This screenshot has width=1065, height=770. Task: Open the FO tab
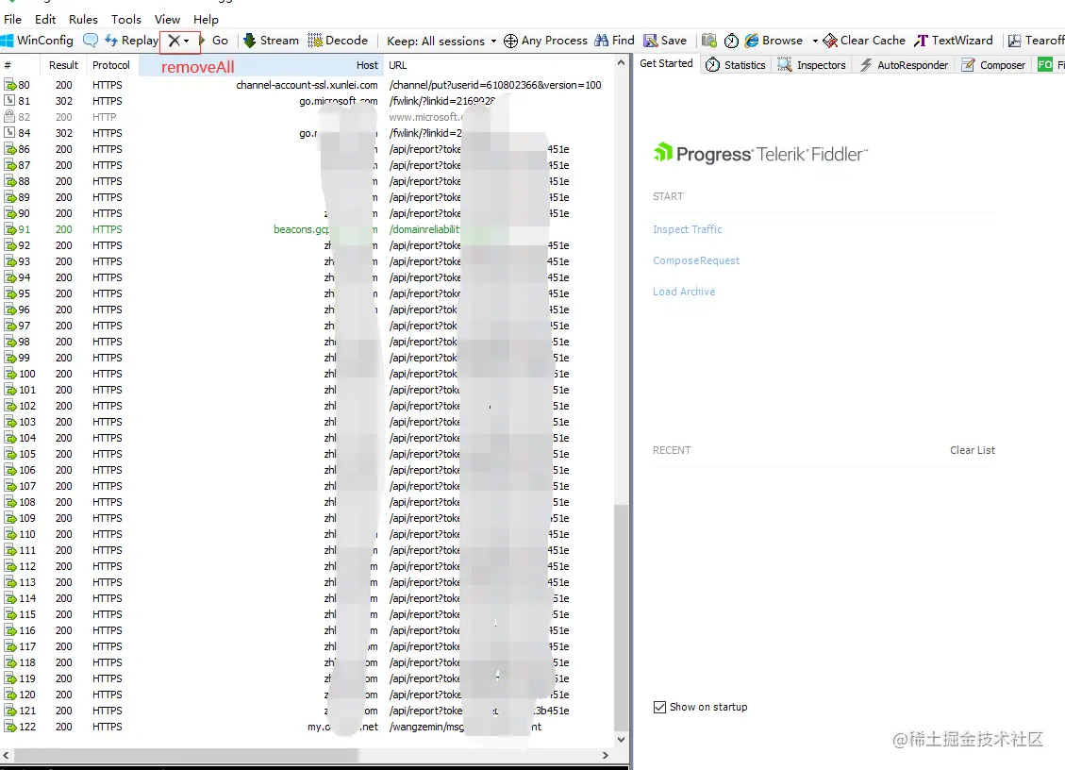click(x=1049, y=64)
